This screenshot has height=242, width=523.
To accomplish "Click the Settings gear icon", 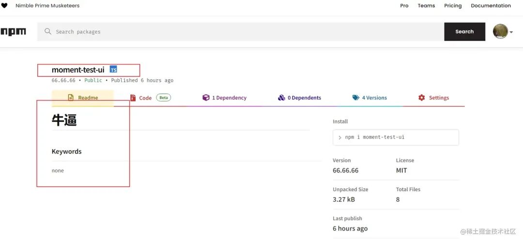I will tap(422, 98).
